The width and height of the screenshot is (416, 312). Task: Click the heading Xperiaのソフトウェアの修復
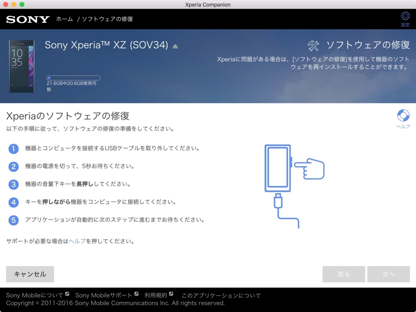point(68,116)
